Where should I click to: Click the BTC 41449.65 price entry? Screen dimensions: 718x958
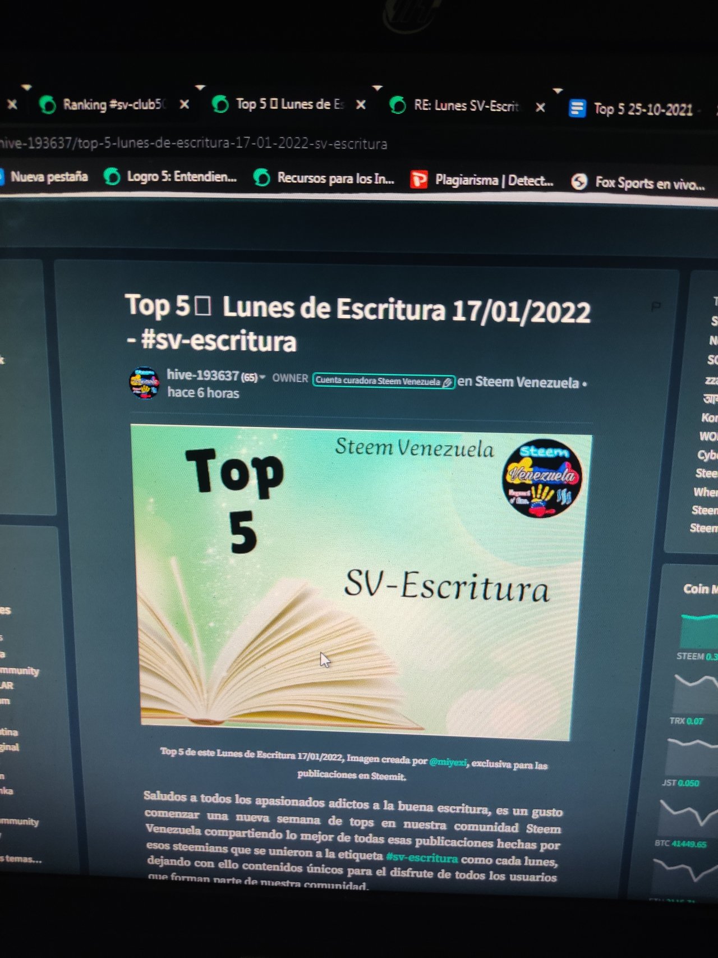point(680,844)
